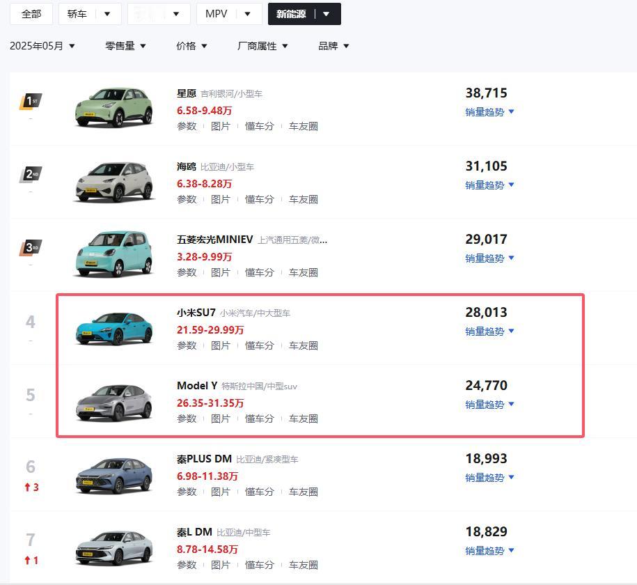Open the 品牌 filter dropdown
This screenshot has height=585, width=637.
(333, 46)
